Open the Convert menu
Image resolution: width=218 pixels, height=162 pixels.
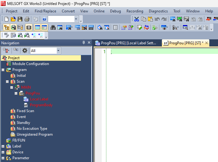click(68, 11)
